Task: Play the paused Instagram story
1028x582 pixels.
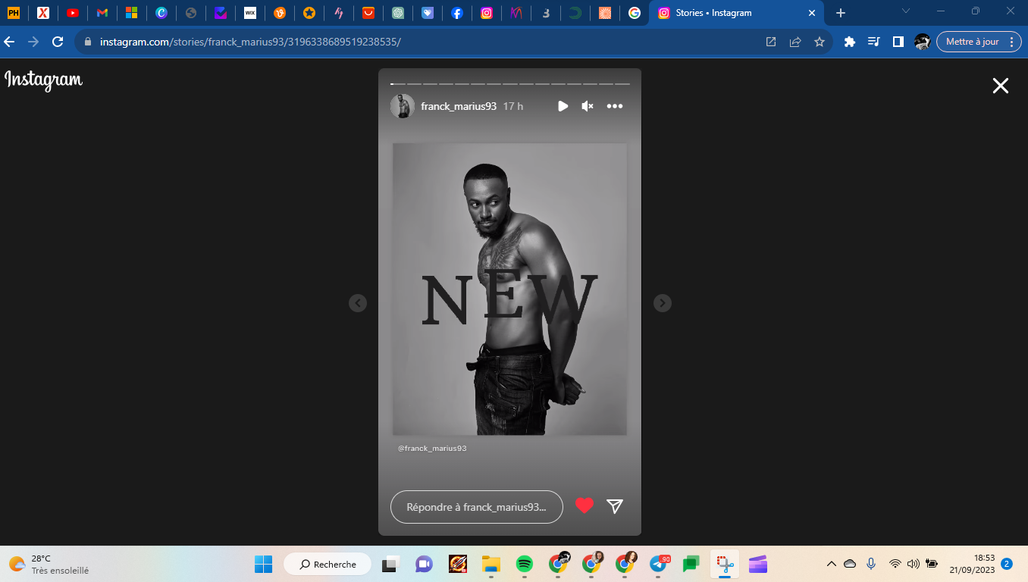Action: [563, 106]
